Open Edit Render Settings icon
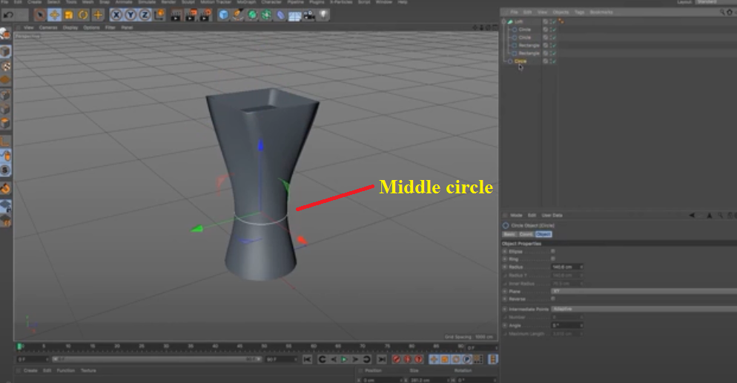The width and height of the screenshot is (737, 383). [x=205, y=15]
